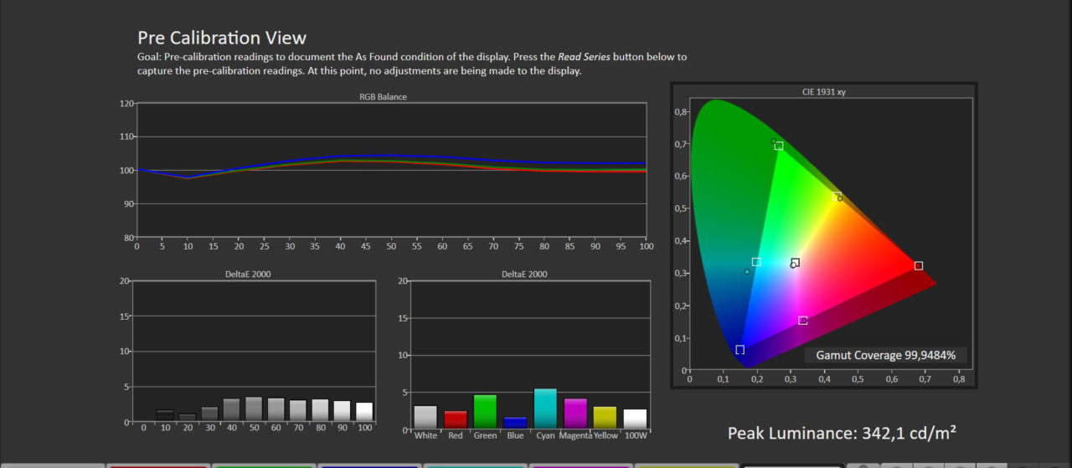
Task: Select the 50 level bar in the grayscale DeltaE chart
Action: coord(254,409)
